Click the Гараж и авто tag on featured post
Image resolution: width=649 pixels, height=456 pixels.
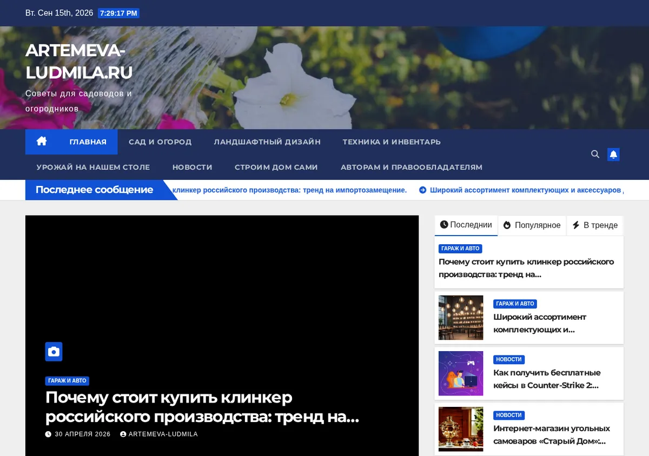[x=67, y=381]
